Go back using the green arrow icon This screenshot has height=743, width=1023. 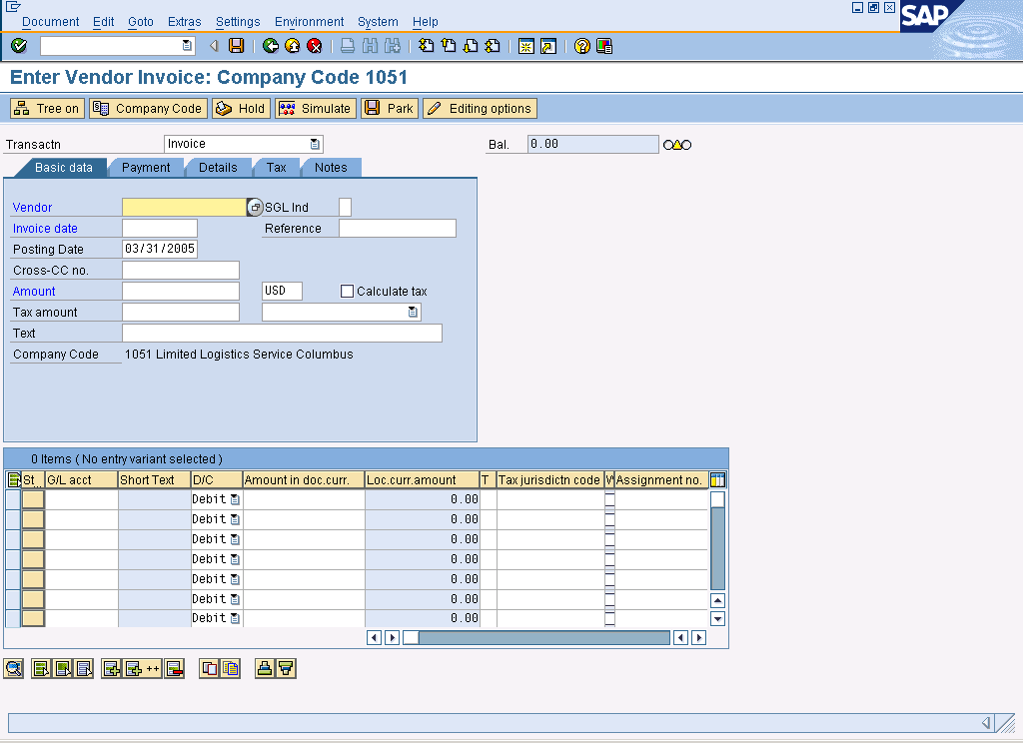[x=270, y=46]
